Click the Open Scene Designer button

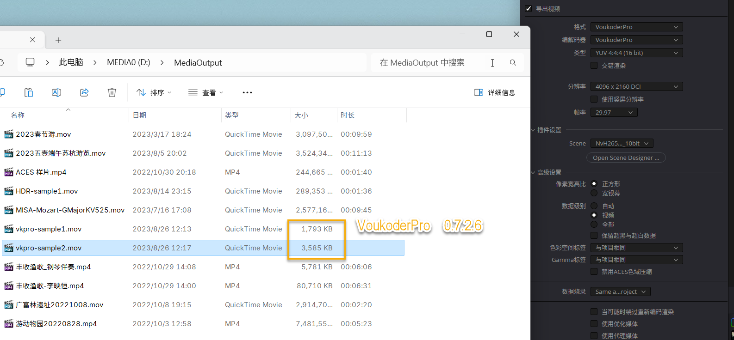tap(626, 158)
